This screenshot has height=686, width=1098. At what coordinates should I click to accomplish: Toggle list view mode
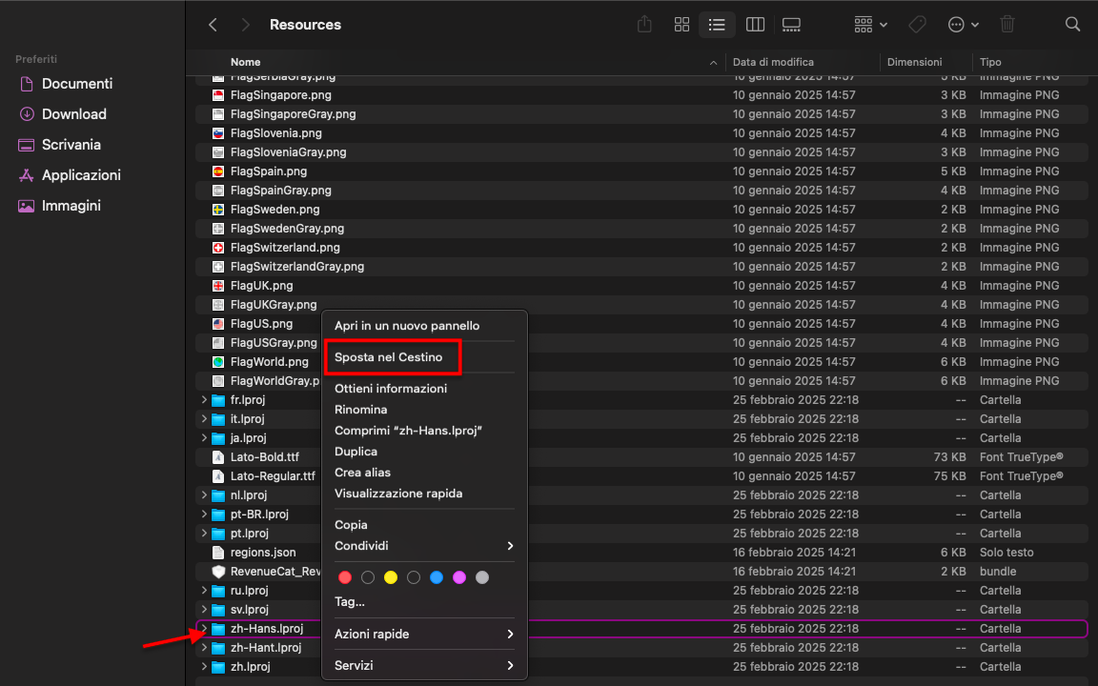tap(717, 24)
